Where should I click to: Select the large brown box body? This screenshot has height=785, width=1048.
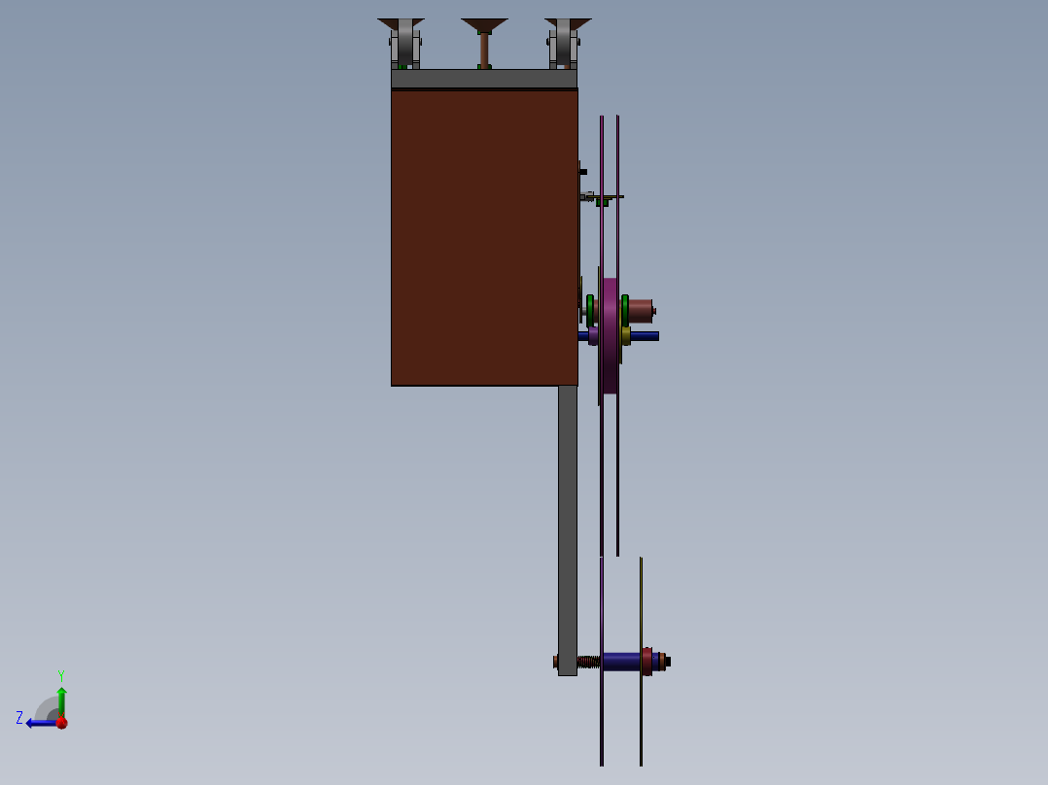(x=484, y=237)
